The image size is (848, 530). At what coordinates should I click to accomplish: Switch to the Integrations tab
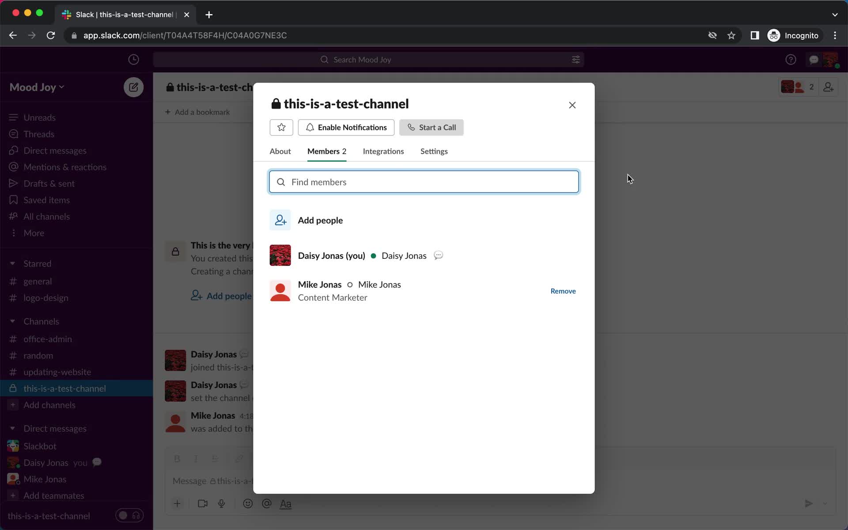click(x=383, y=151)
